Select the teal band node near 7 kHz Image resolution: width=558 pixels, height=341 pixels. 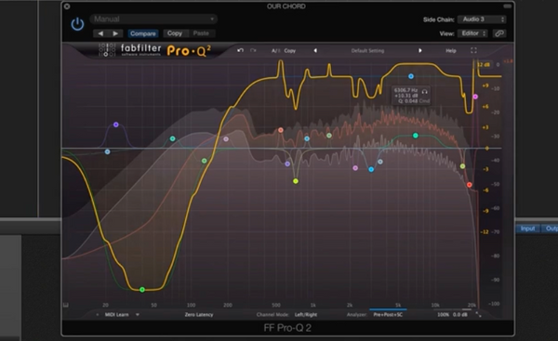[x=416, y=136]
